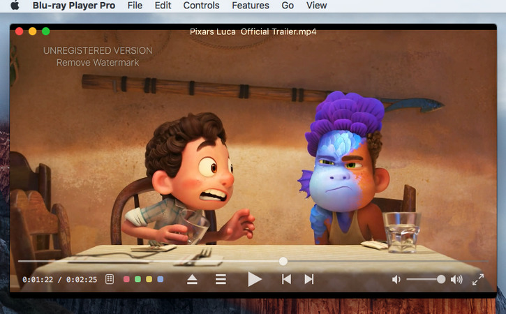Click the loud volume speaker icon

click(456, 280)
